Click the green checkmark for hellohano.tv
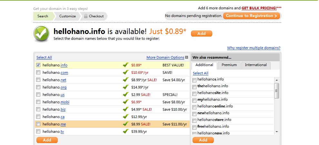This screenshot has height=145, width=319. [126, 132]
